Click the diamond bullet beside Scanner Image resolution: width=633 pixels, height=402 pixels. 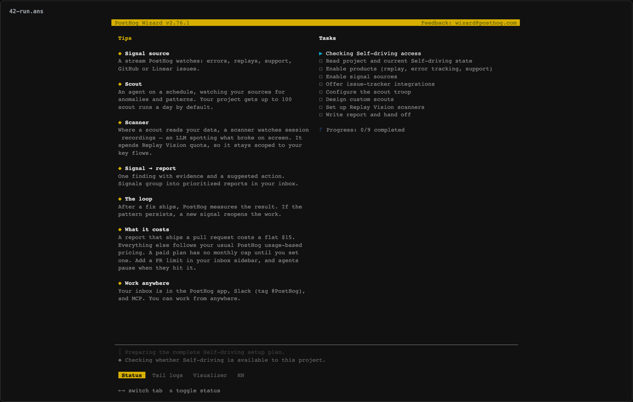pos(120,122)
